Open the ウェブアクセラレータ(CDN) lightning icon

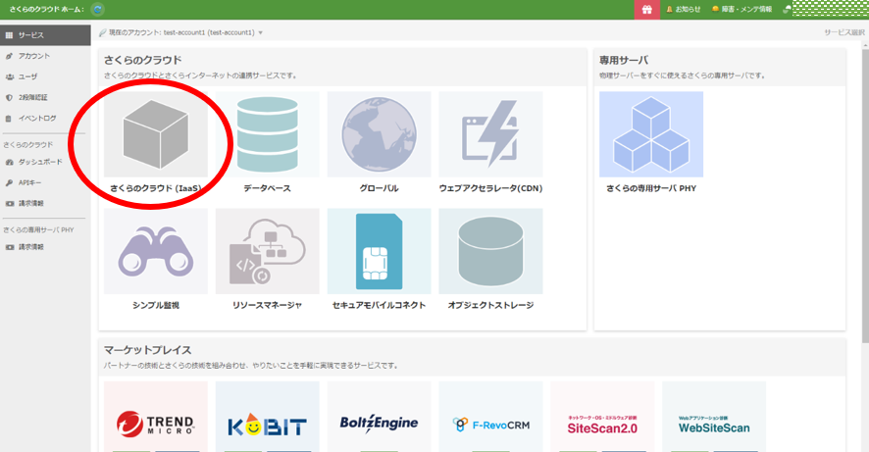[x=490, y=134]
